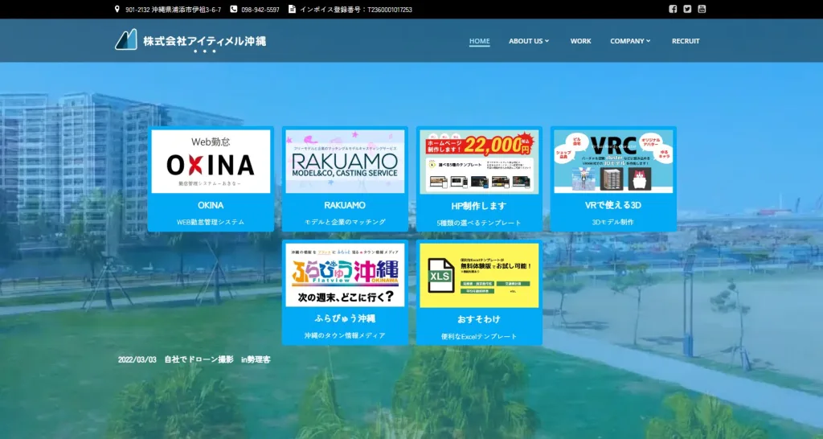The image size is (823, 439).
Task: Expand the COMPANY dropdown menu
Action: pyautogui.click(x=630, y=41)
